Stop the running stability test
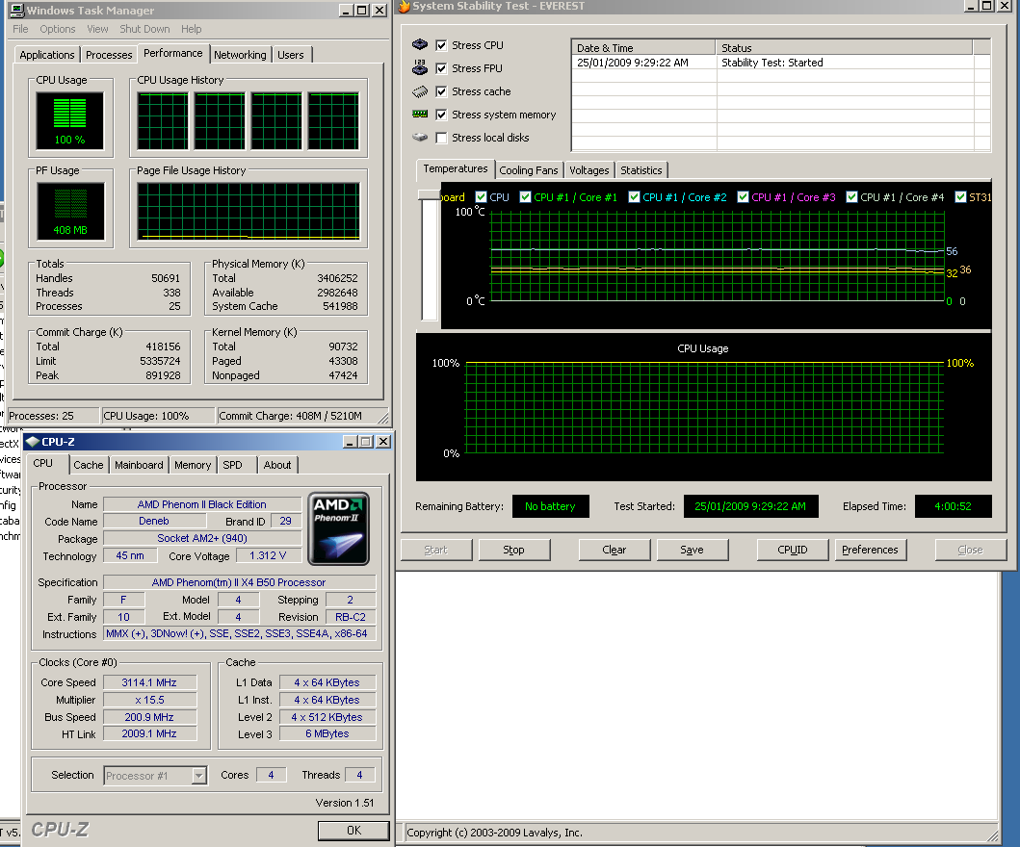The image size is (1020, 847). click(x=514, y=550)
